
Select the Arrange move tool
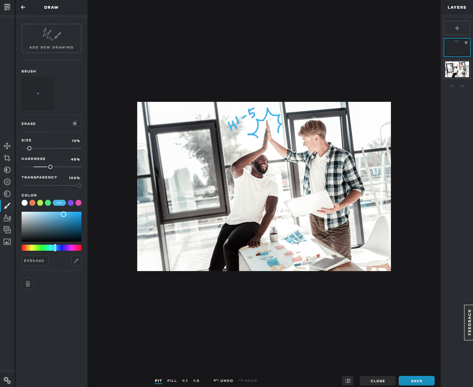[x=7, y=146]
